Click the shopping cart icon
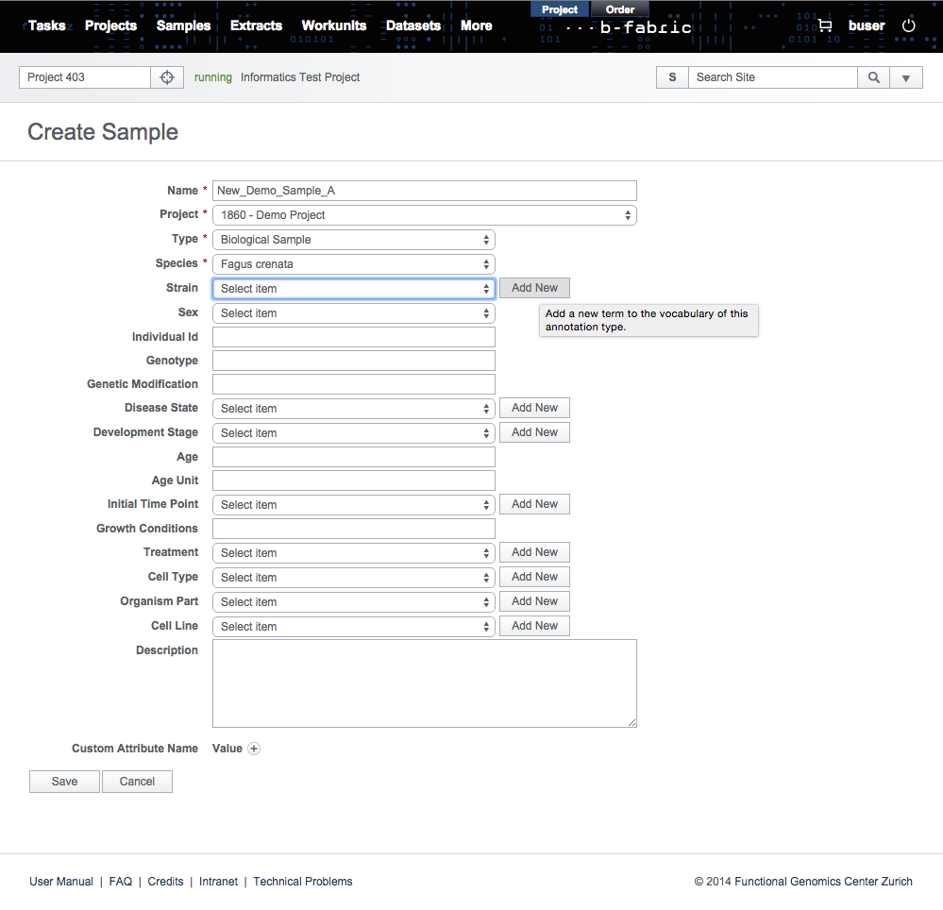Image resolution: width=943 pixels, height=910 pixels. point(824,26)
